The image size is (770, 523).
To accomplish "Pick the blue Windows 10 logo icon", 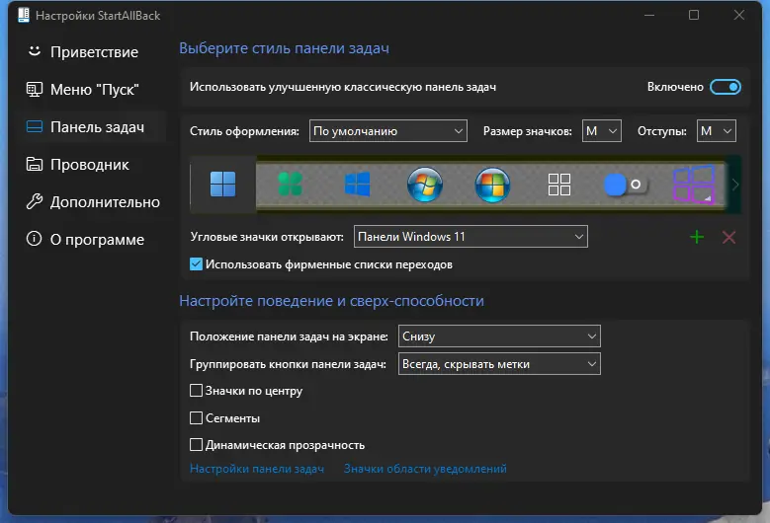I will [x=357, y=185].
